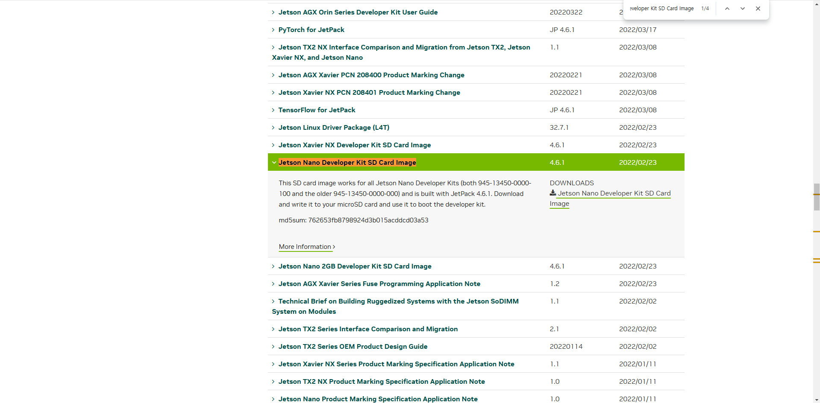Click the page vertical scrollbar thumb
Image resolution: width=820 pixels, height=403 pixels.
point(817,197)
